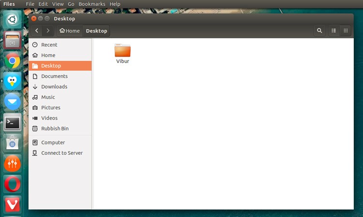Viewport: 363px width, 217px height.
Task: Click the Music note icon in sidebar
Action: (35, 97)
